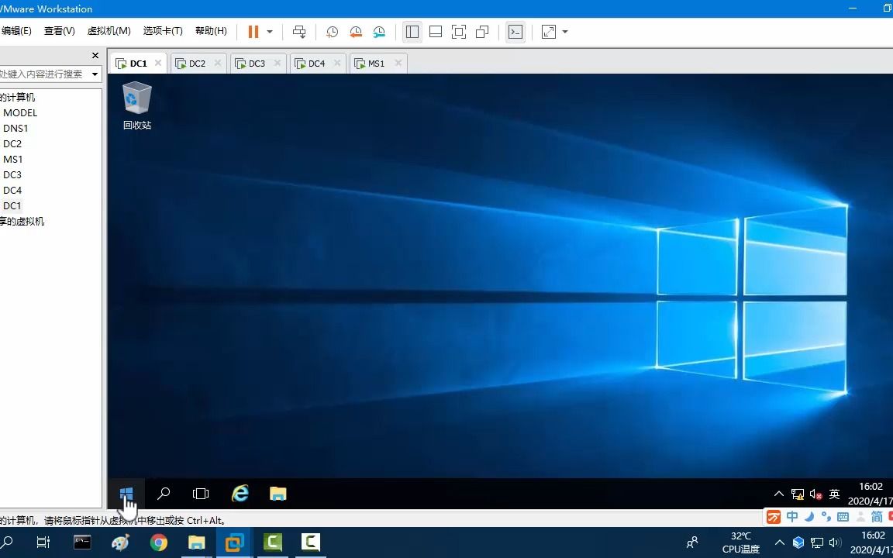Screen dimensions: 893x558
Task: Open the 帮助(H) menu
Action: pos(211,31)
